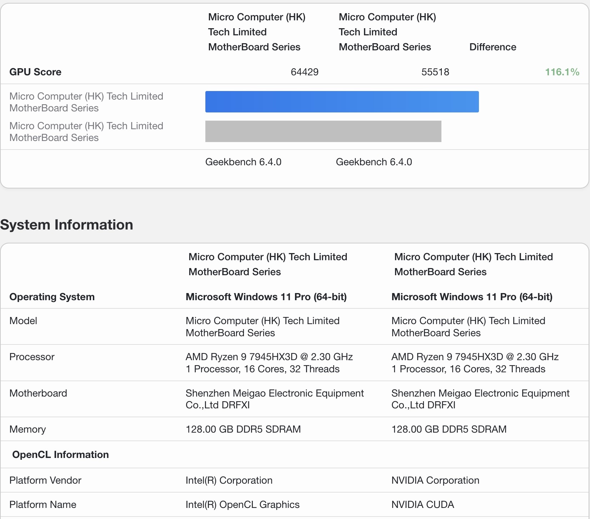The width and height of the screenshot is (590, 519).
Task: Click the System Information heading
Action: click(67, 225)
